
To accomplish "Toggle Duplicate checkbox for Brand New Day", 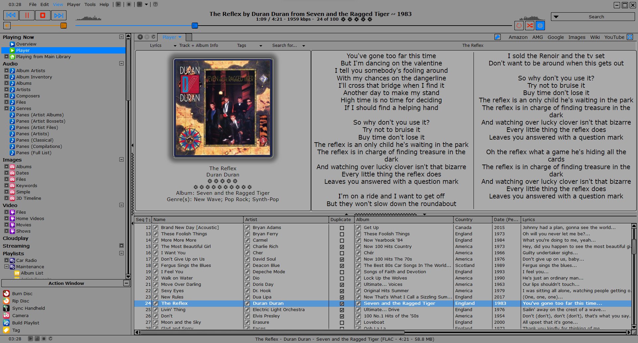I will click(x=342, y=228).
